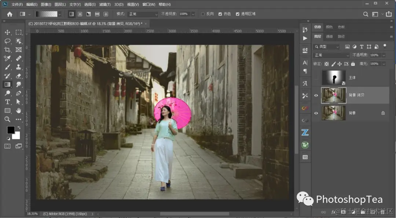396x218 pixels.
Task: Select the Healing Brush tool
Action: click(18, 58)
